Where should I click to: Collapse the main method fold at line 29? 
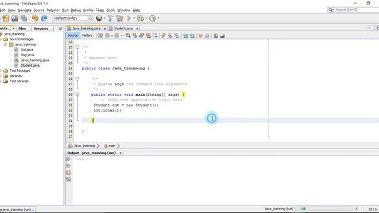78,95
